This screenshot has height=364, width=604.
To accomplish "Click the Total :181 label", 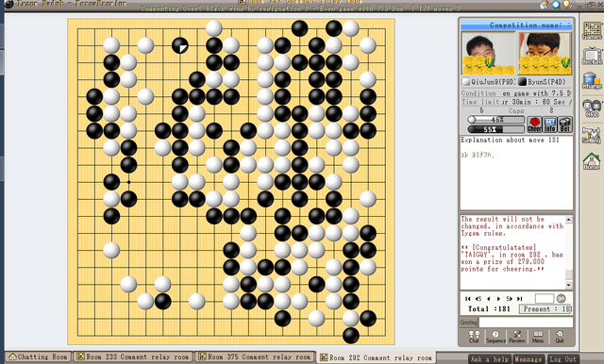I will (489, 309).
